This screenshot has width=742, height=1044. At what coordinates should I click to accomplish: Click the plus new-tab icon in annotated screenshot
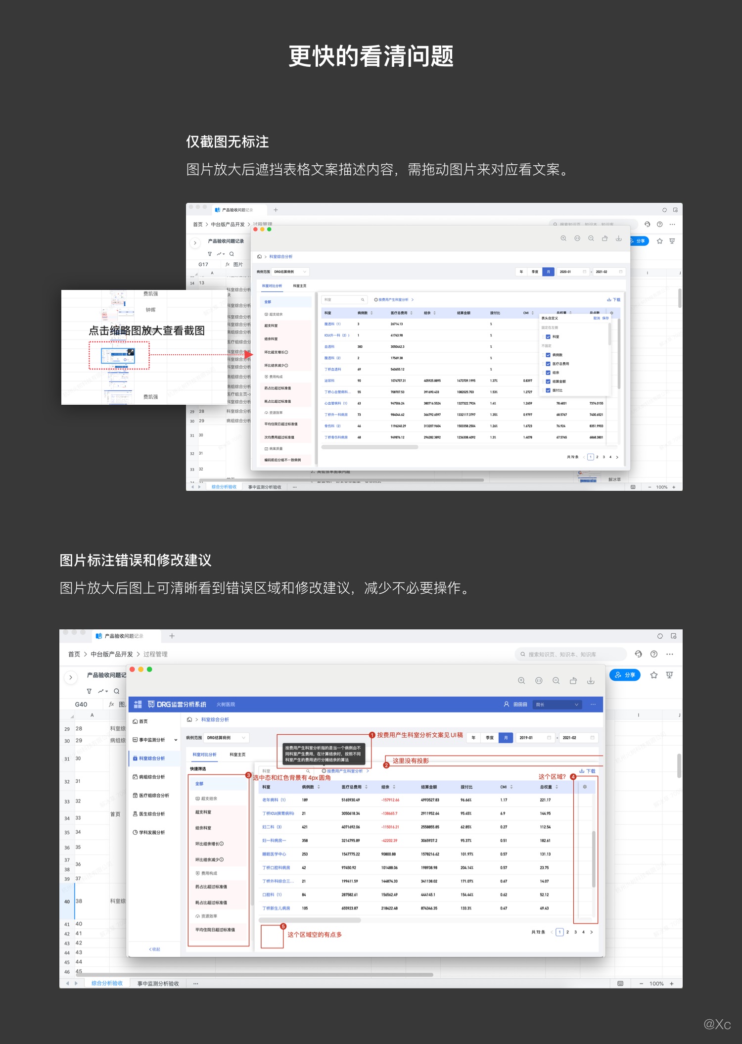pos(172,636)
